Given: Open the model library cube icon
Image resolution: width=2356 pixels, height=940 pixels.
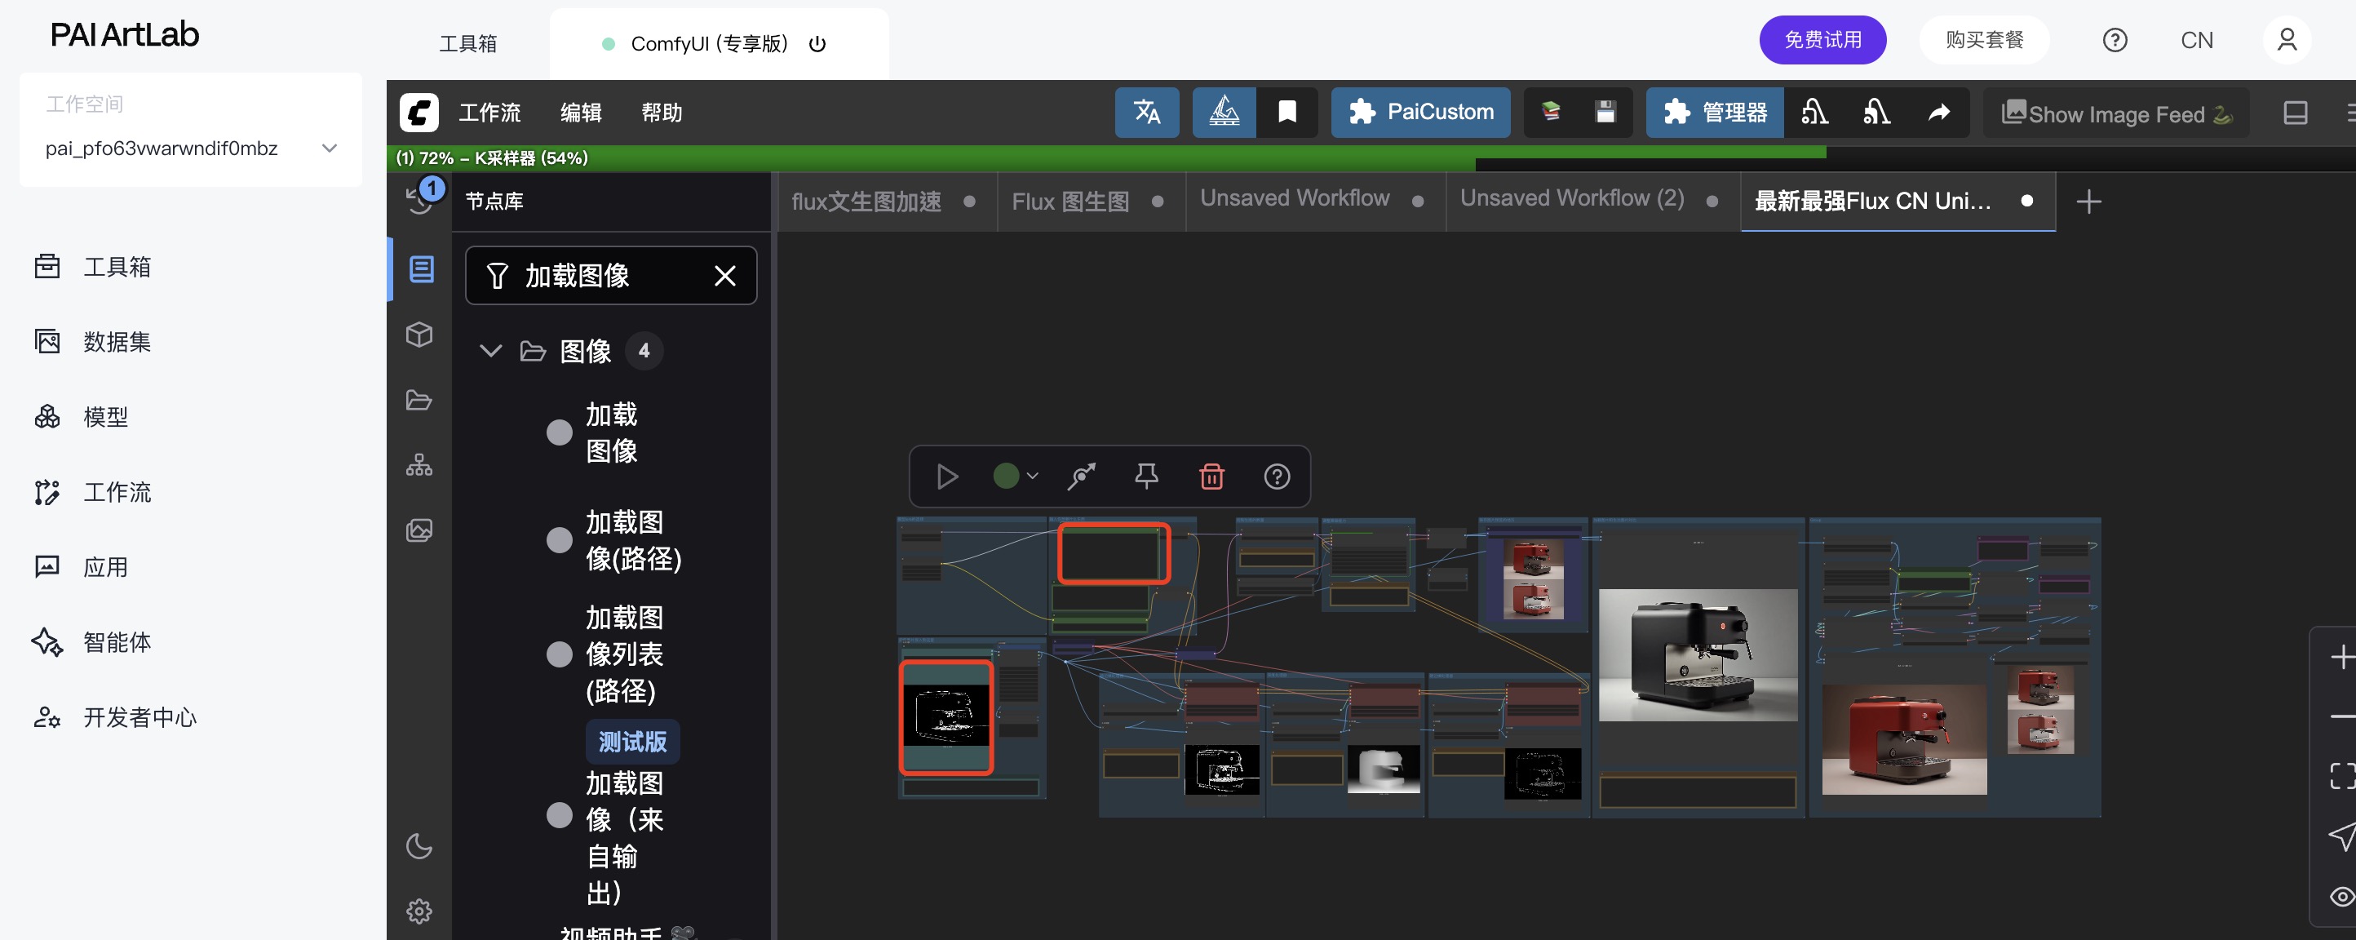Looking at the screenshot, I should click(x=418, y=335).
